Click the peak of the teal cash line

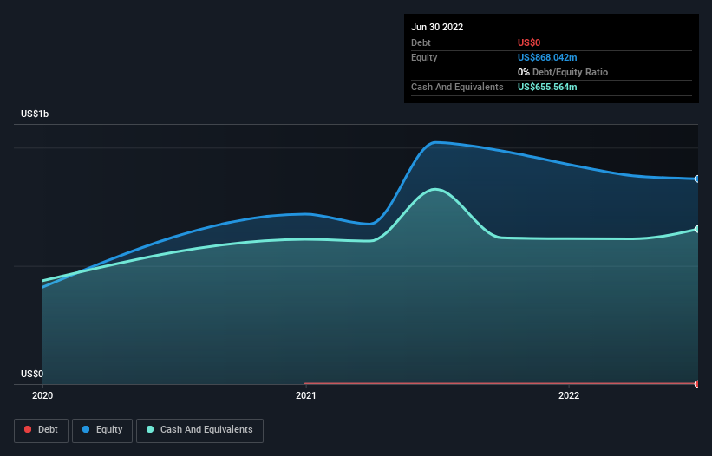point(435,189)
